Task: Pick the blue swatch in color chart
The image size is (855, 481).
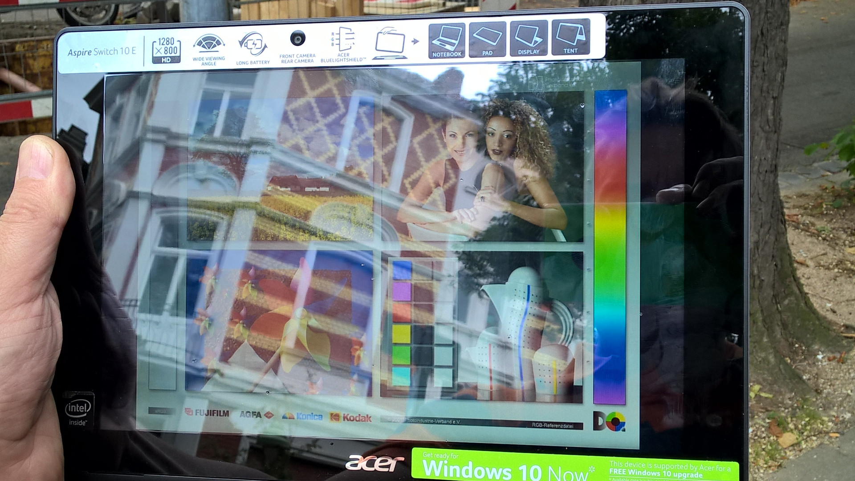Action: coord(402,270)
